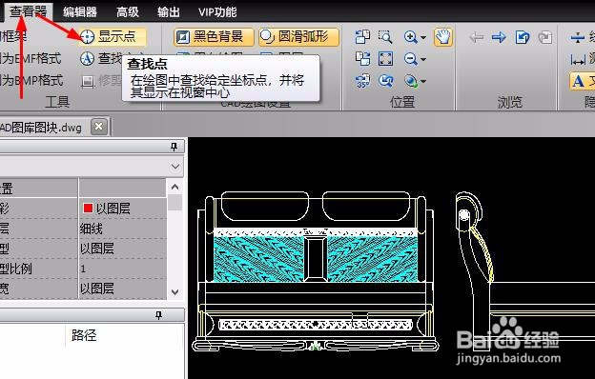
Task: Click the 为BMP格式 save button
Action: (x=31, y=80)
